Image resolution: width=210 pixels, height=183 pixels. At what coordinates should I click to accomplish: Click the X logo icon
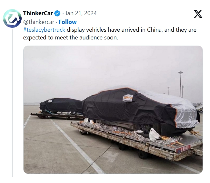(x=198, y=14)
